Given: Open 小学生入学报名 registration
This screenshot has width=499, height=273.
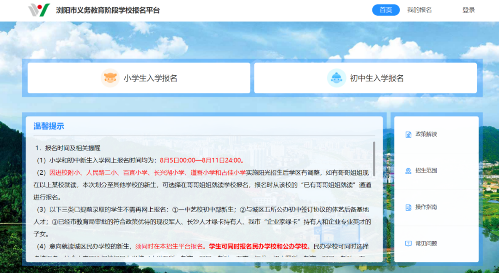Looking at the screenshot, I should click(139, 78).
